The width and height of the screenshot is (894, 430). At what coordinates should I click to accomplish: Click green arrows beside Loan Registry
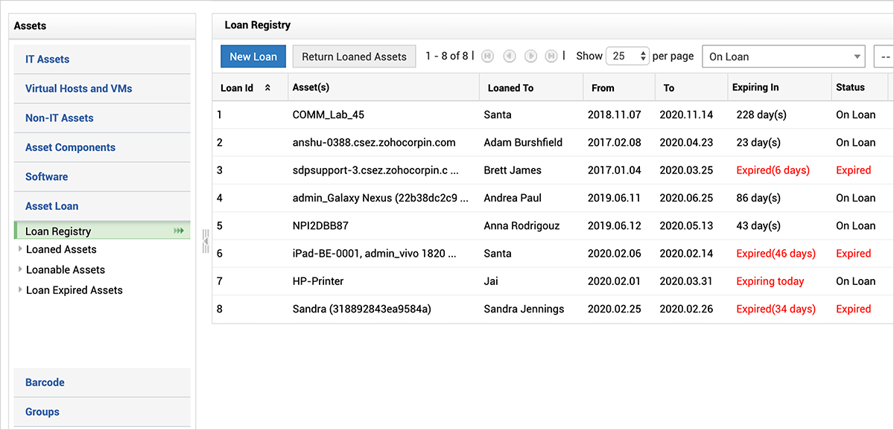(179, 231)
